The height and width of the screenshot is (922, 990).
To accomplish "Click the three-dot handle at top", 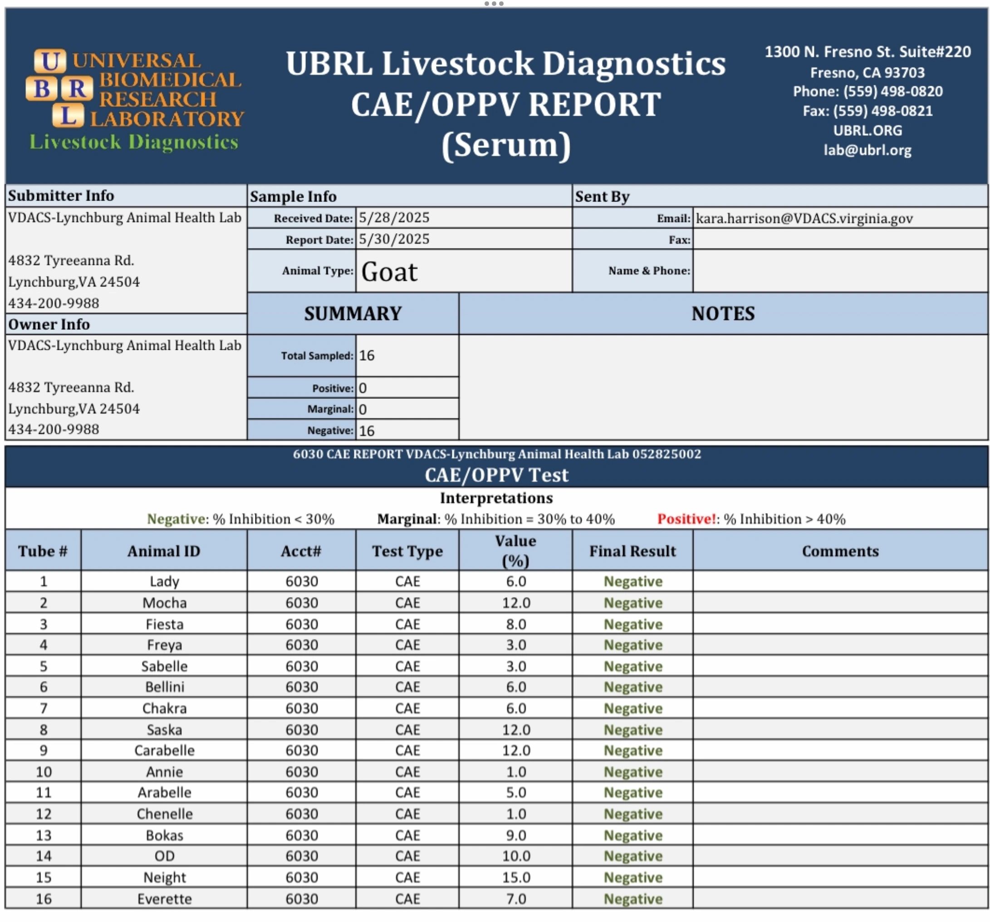I will 494,4.
